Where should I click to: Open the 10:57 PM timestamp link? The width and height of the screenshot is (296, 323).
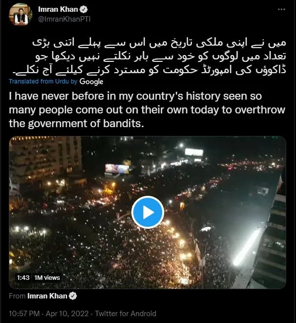(24, 314)
